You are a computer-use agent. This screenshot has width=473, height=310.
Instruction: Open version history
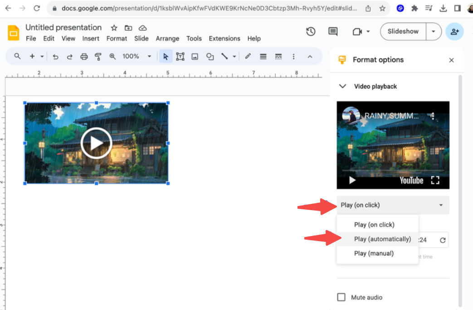pyautogui.click(x=310, y=31)
